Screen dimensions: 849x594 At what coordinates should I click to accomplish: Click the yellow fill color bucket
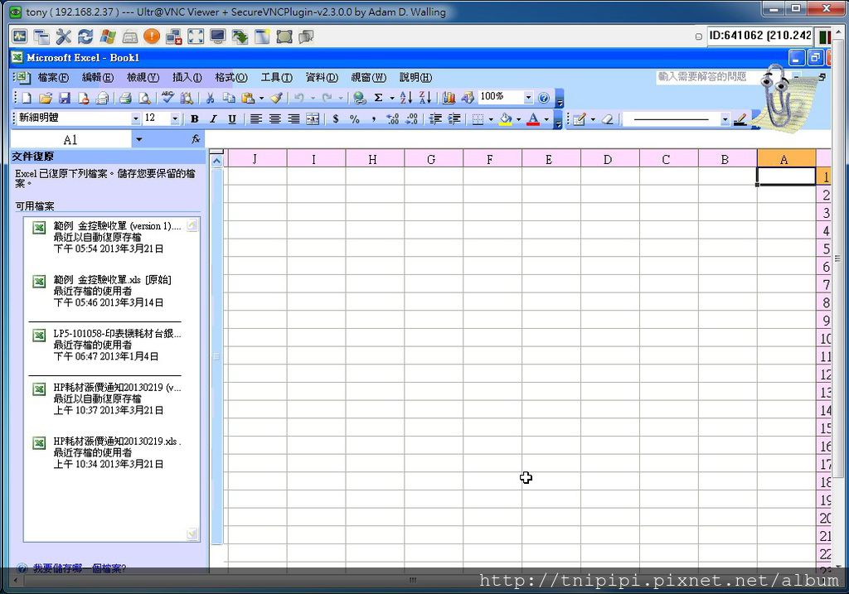click(x=506, y=119)
